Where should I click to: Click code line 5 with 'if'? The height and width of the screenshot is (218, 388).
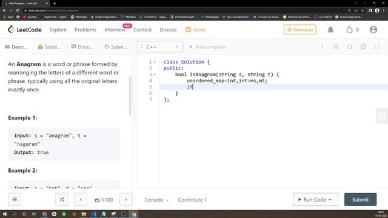(273, 87)
